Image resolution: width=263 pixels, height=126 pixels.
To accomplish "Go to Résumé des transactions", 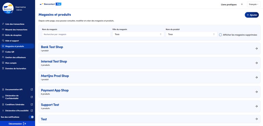I will (x=16, y=30).
